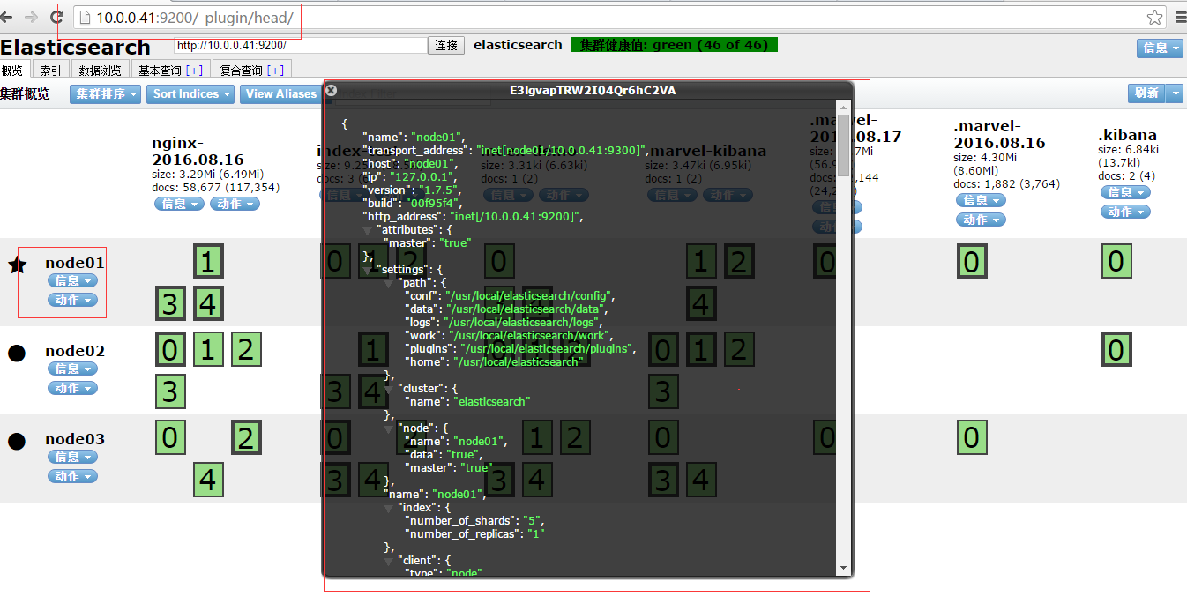This screenshot has width=1187, height=611.
Task: Open 动作 dropdown under nginx-2016.08.16
Action: pyautogui.click(x=235, y=204)
